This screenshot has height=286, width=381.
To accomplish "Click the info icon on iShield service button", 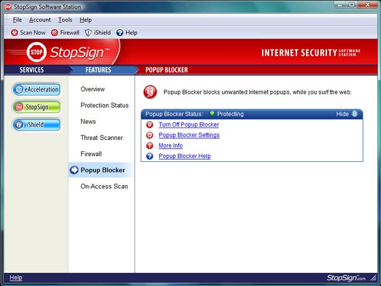I will click(x=19, y=125).
